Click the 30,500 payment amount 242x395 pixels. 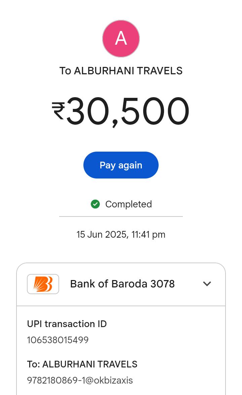click(x=128, y=112)
